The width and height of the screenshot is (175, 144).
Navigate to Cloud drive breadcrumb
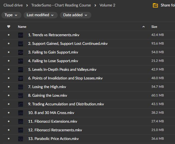point(13,5)
